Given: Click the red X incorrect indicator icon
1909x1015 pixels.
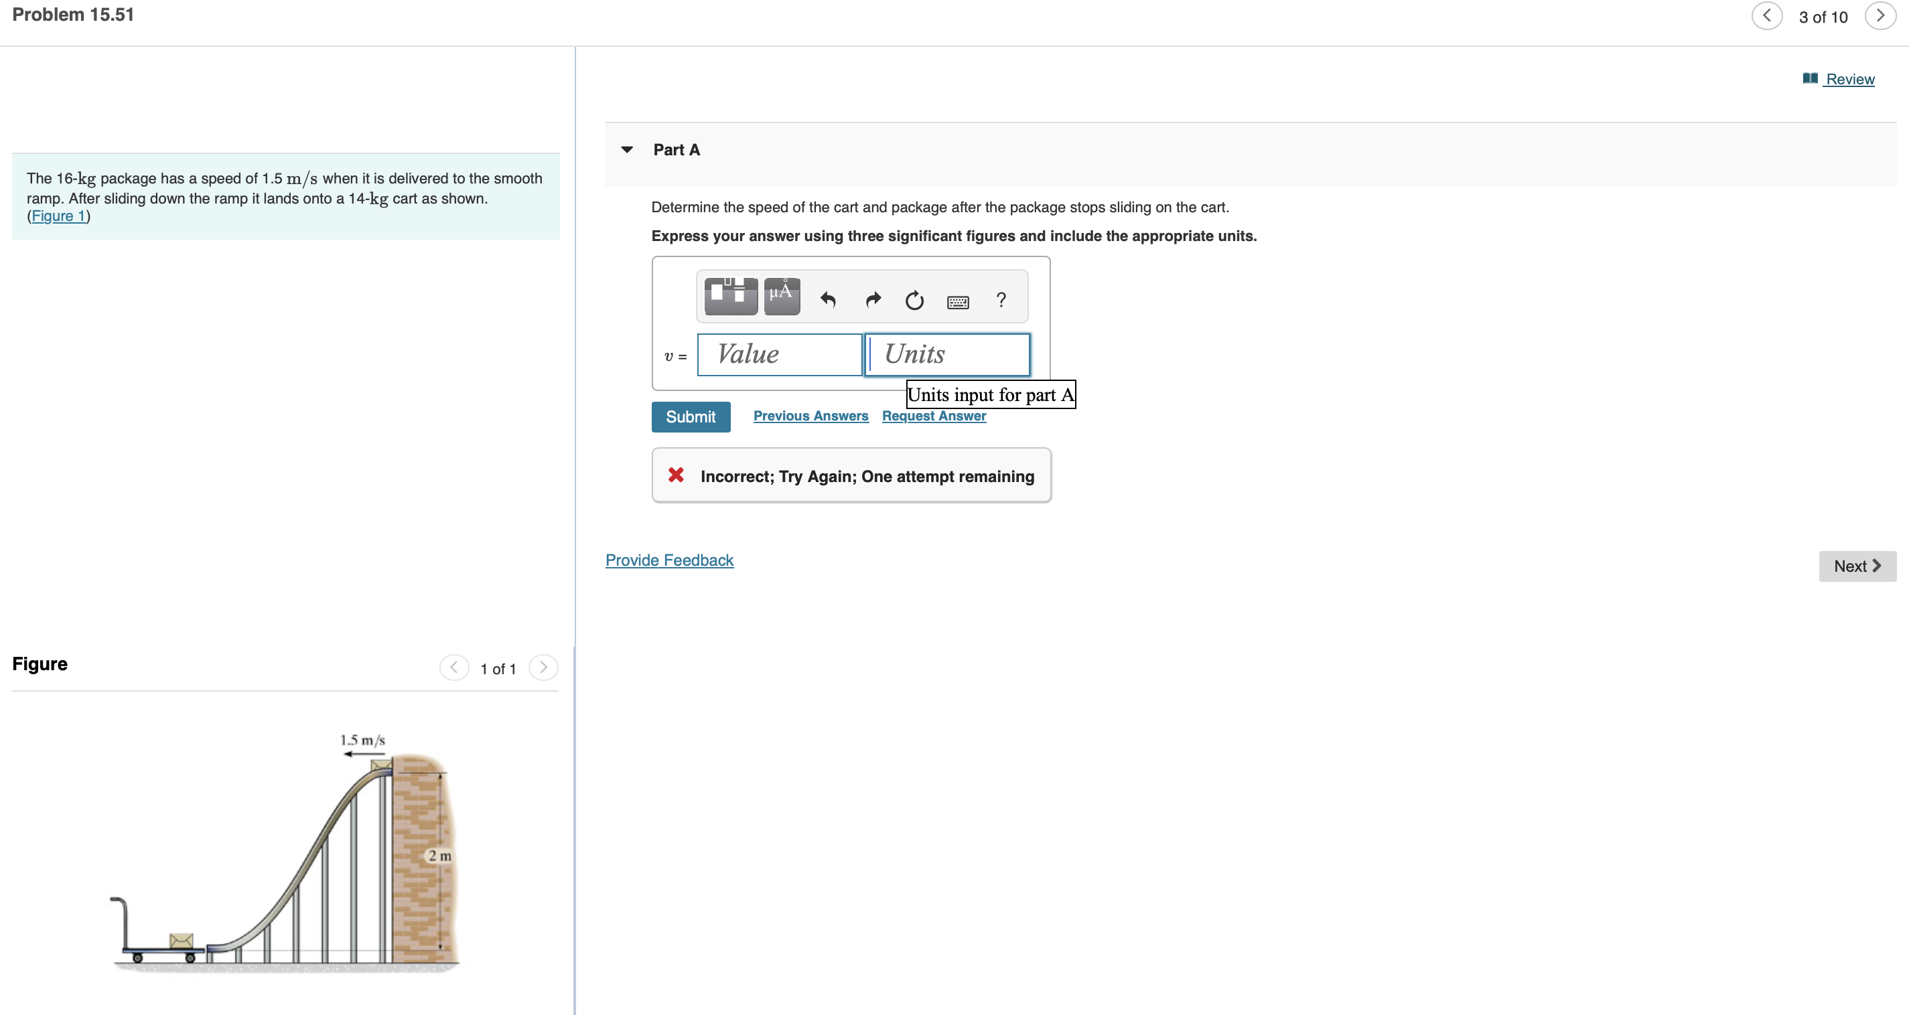Looking at the screenshot, I should (x=675, y=475).
